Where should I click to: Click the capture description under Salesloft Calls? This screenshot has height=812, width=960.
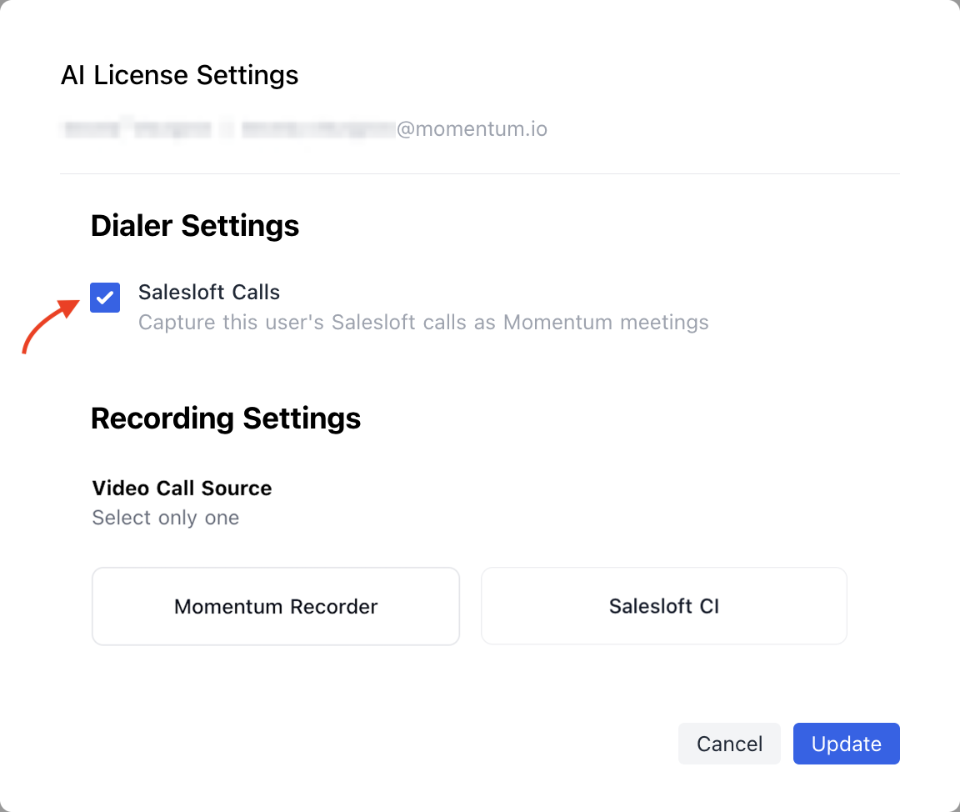click(x=422, y=322)
